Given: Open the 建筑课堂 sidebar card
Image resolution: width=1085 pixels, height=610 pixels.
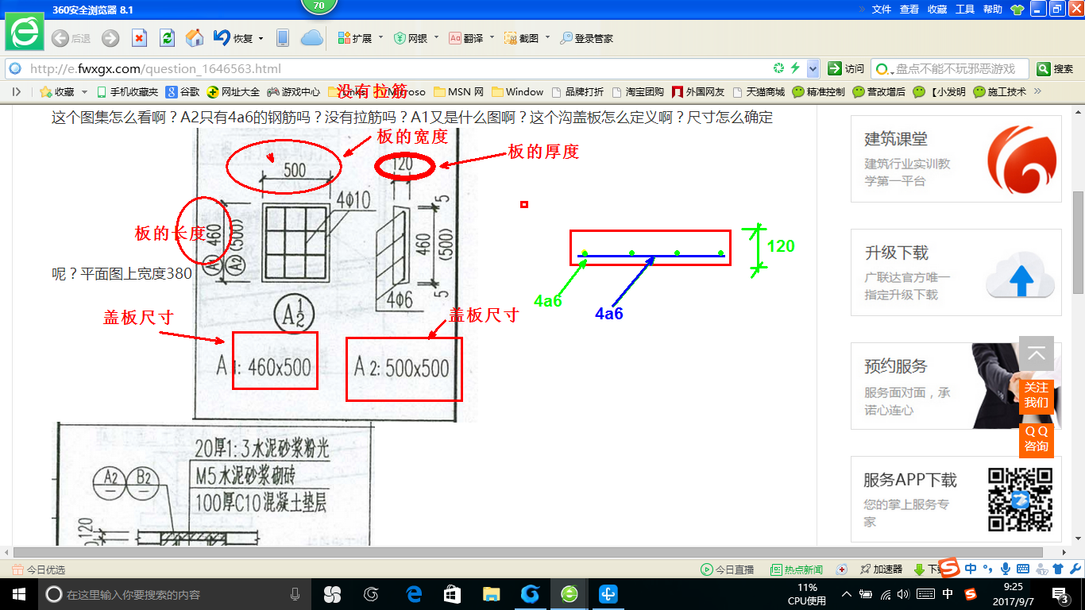Looking at the screenshot, I should pos(956,159).
